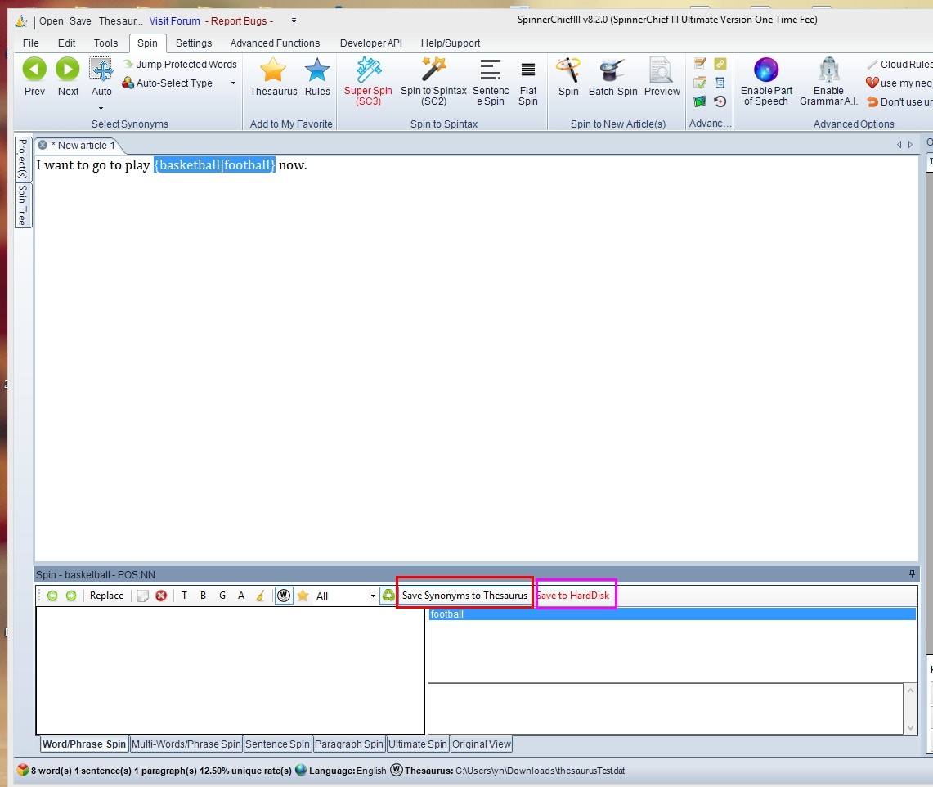Click the Super Spin (SC3) wand icon
This screenshot has width=933, height=787.
369,71
